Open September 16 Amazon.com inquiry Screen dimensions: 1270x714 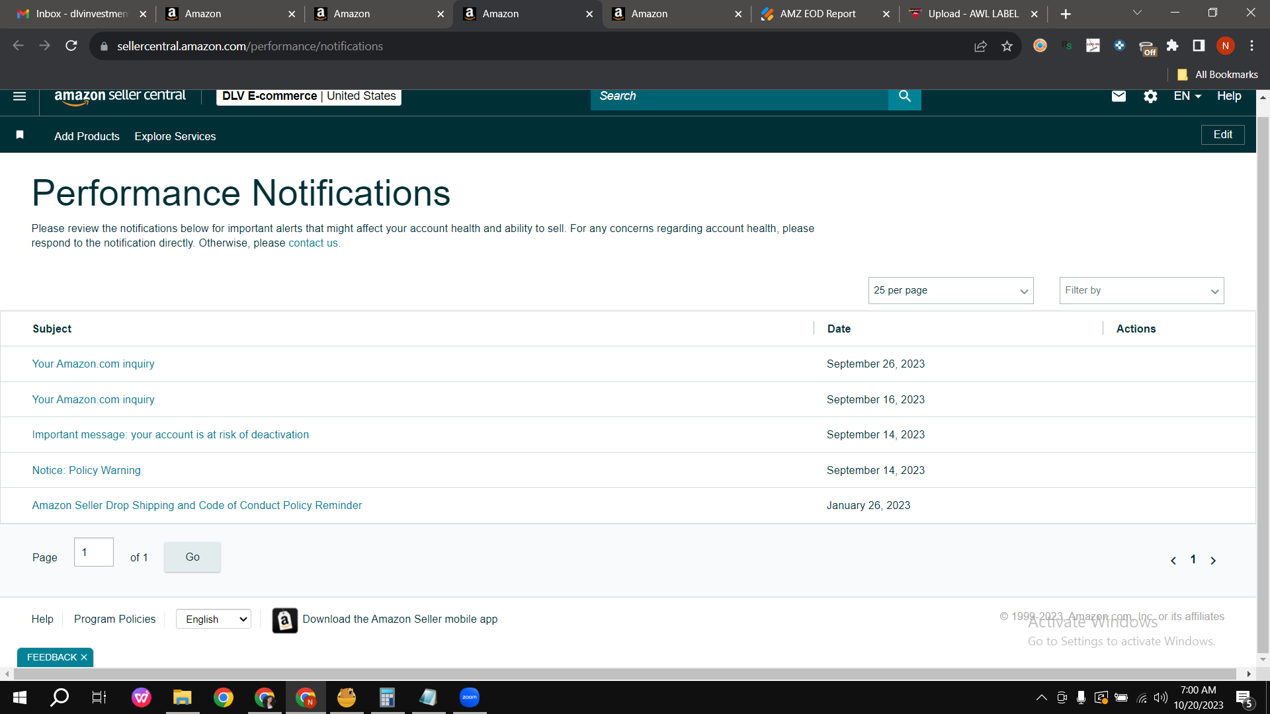click(x=93, y=400)
